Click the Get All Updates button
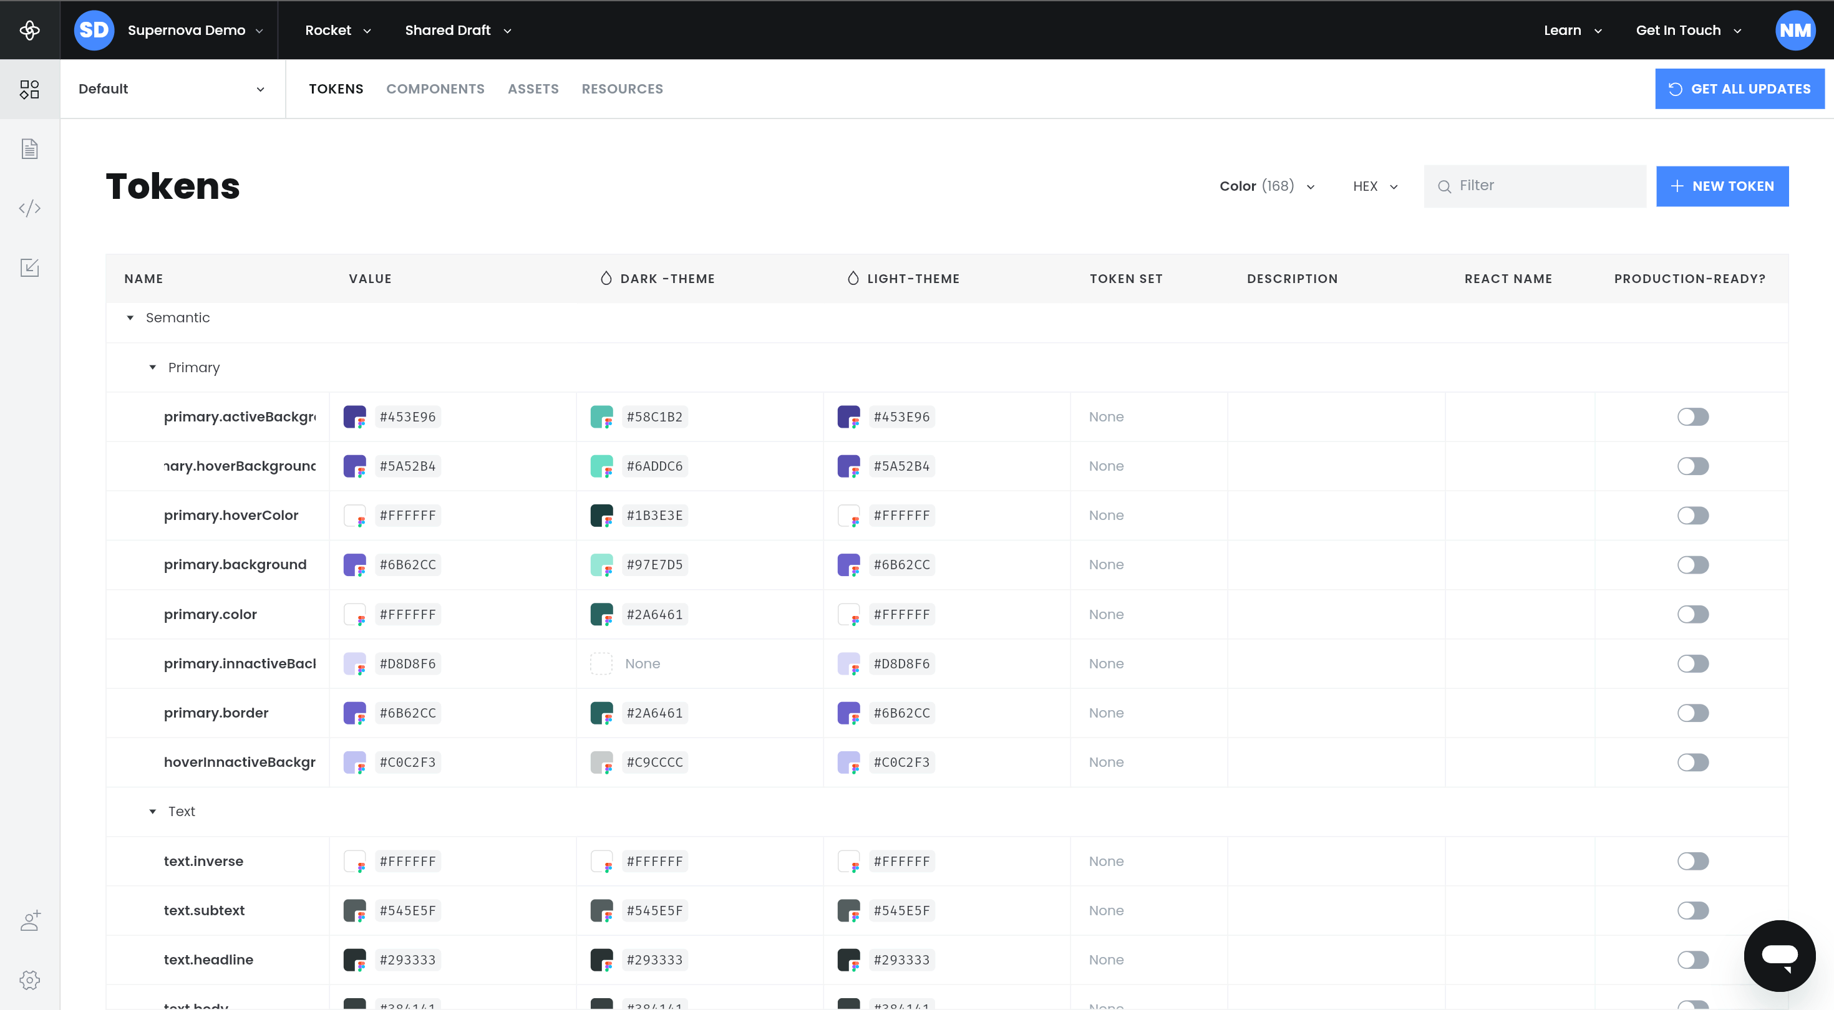The image size is (1834, 1010). point(1739,89)
